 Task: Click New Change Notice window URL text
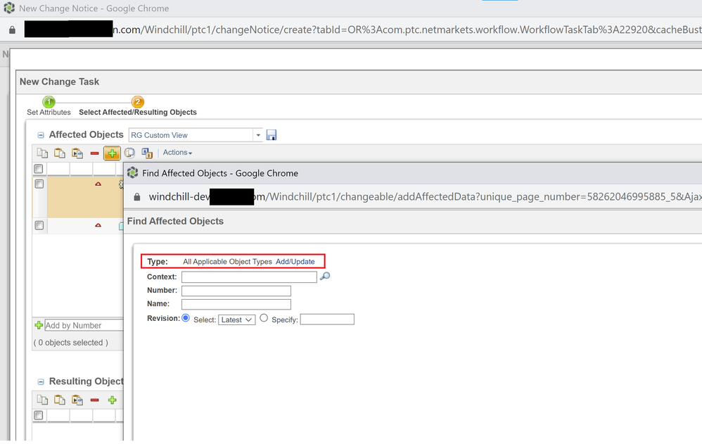407,30
